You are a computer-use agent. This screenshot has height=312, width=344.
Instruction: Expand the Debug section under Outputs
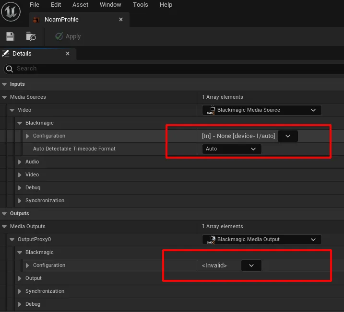(20, 304)
